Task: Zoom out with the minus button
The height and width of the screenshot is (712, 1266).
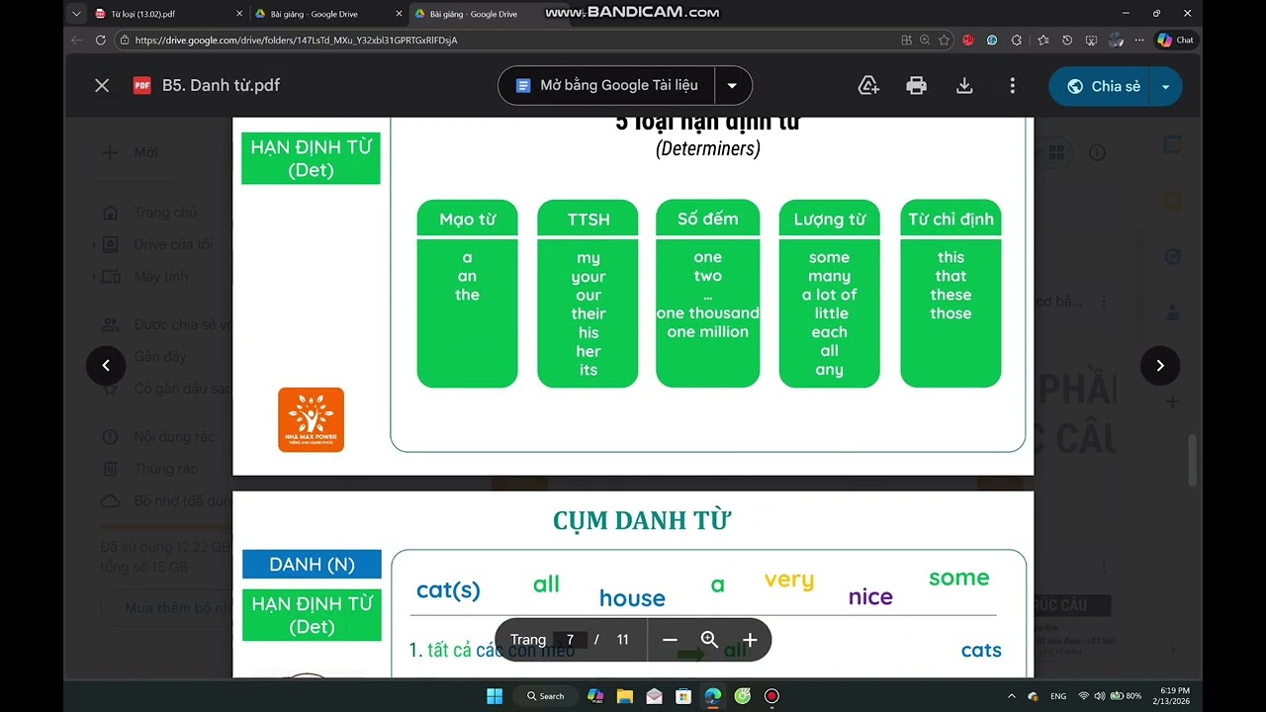Action: 670,640
